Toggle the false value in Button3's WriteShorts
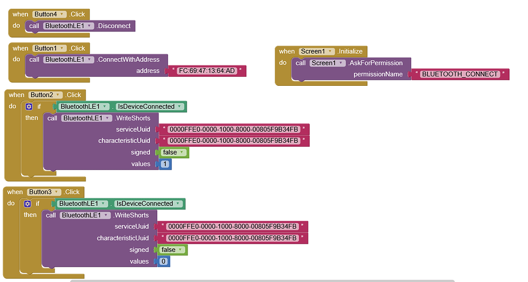Image resolution: width=528 pixels, height=282 pixels. (171, 250)
